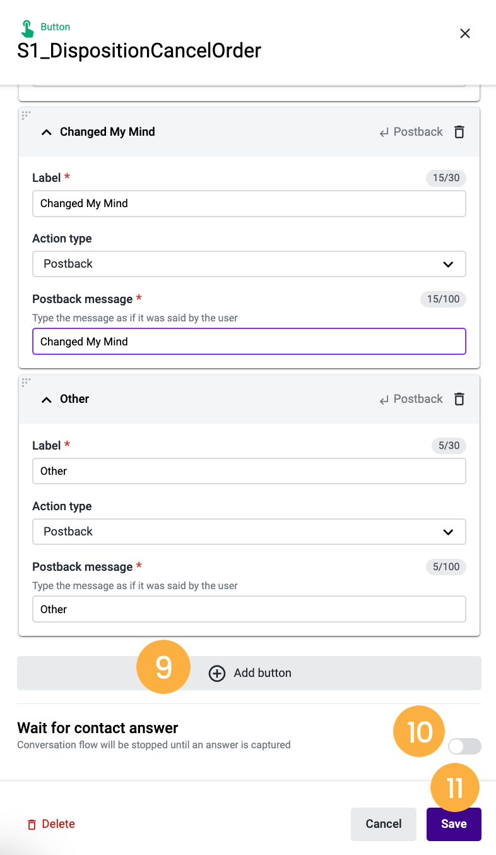The width and height of the screenshot is (496, 855).
Task: Edit the Other postback message field
Action: [x=249, y=609]
